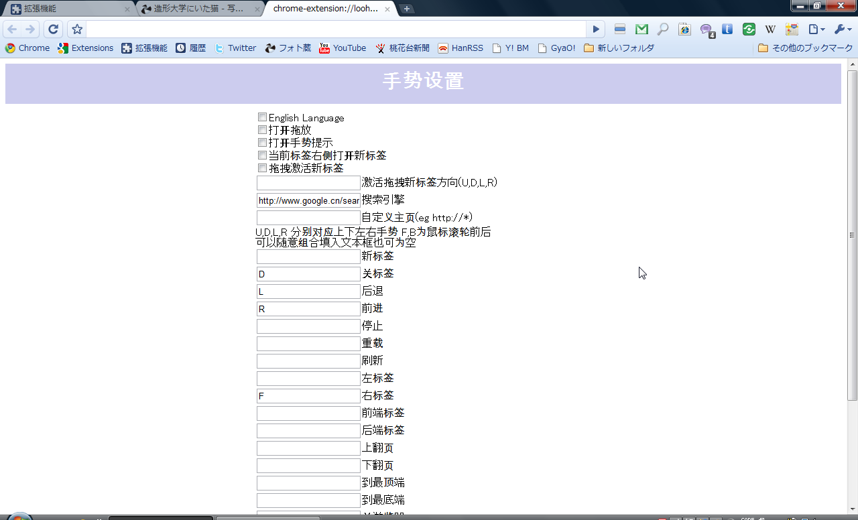
Task: Click the green sync extension icon
Action: [749, 29]
